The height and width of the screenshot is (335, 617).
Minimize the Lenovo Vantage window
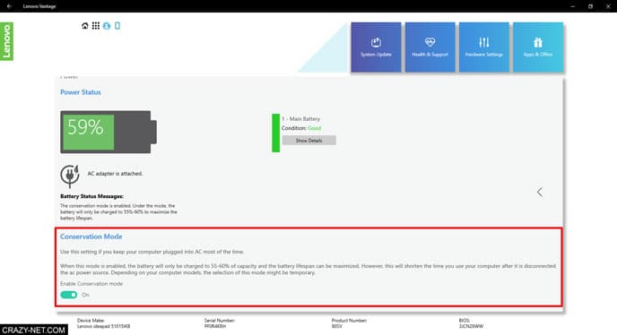(x=572, y=6)
